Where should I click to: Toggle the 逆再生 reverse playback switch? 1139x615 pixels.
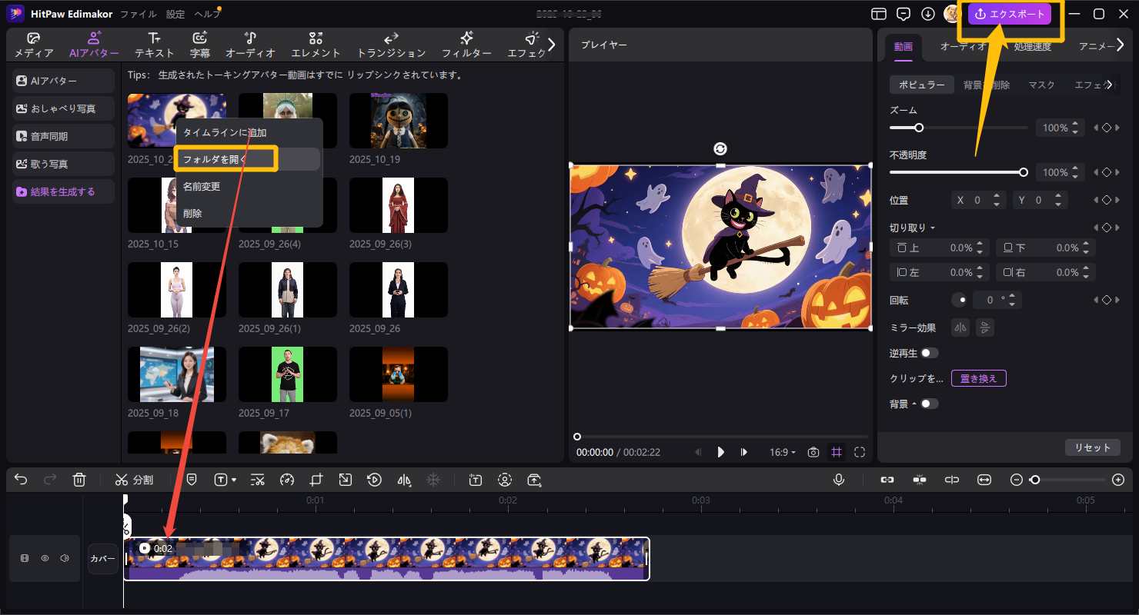click(x=930, y=353)
